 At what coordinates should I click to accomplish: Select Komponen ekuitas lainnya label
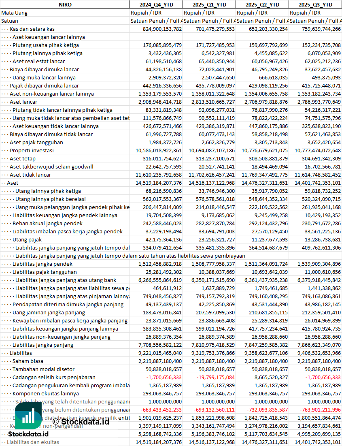(45, 394)
